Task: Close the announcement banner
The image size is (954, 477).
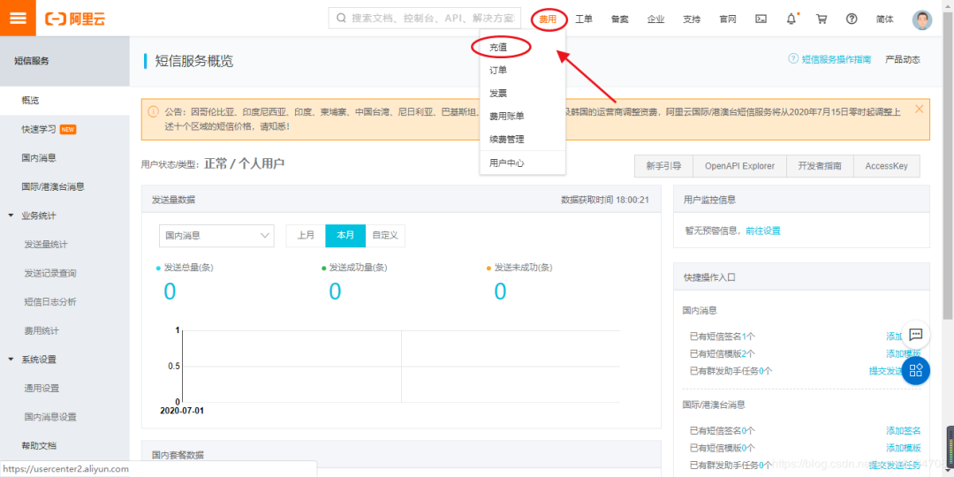Action: pos(919,109)
